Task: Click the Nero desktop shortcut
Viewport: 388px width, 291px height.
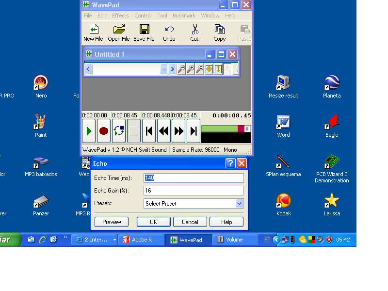Action: [x=41, y=87]
